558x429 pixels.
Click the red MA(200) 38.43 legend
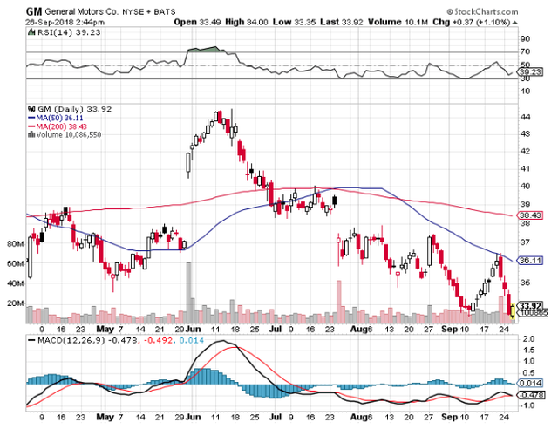58,126
